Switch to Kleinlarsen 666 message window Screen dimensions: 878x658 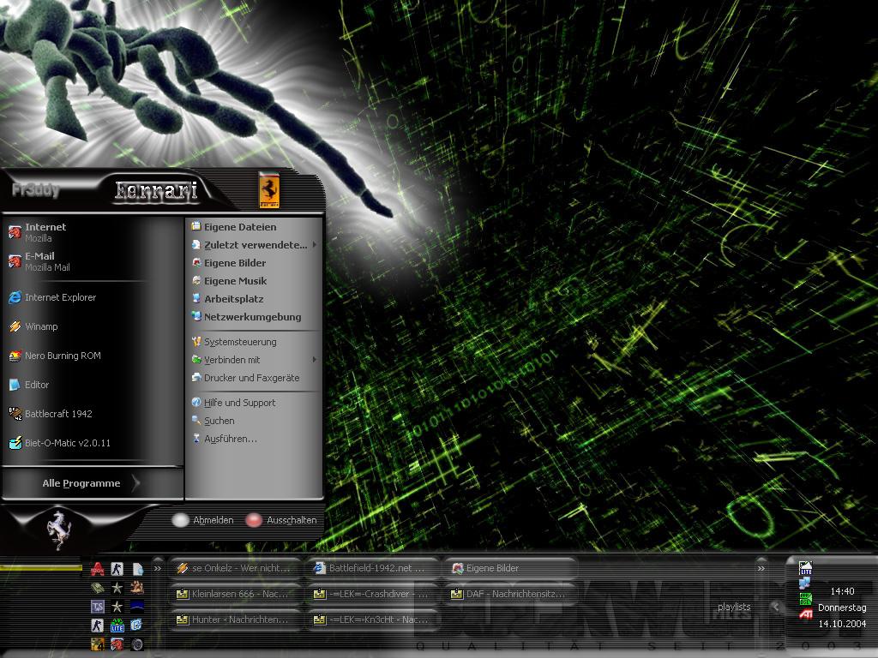coord(235,594)
